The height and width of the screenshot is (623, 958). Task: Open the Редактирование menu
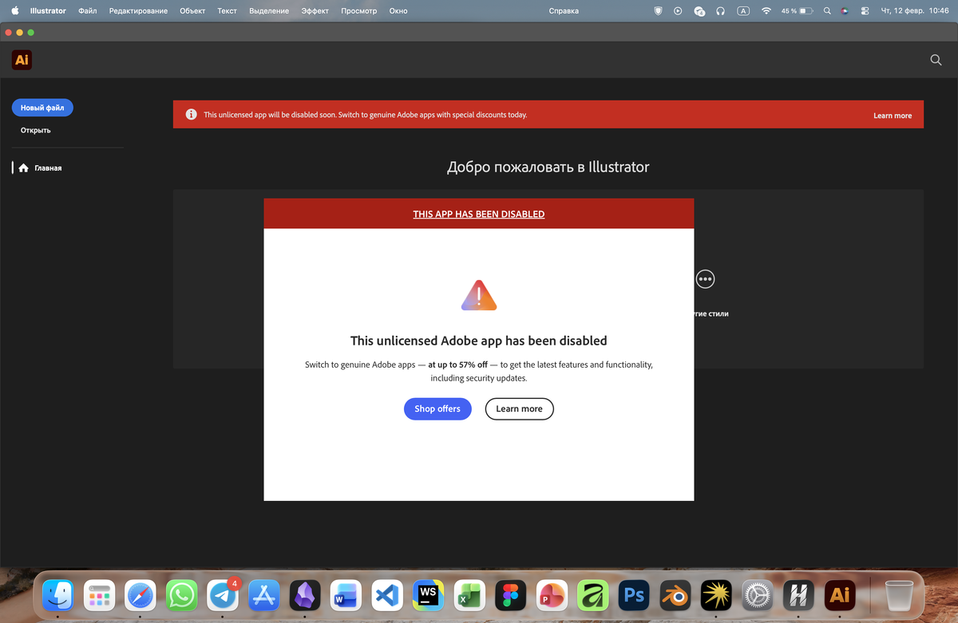[x=138, y=11]
